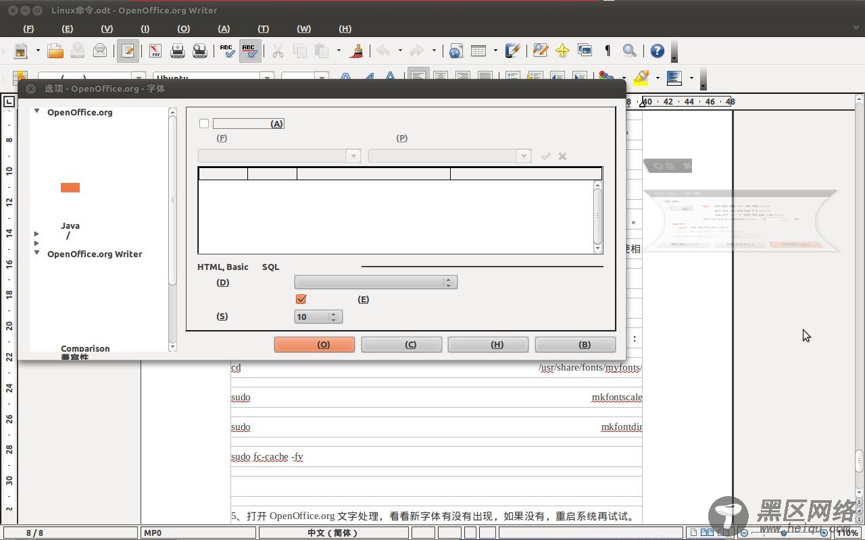Open OpenOffice.org Help icon
The width and height of the screenshot is (865, 540).
point(657,51)
